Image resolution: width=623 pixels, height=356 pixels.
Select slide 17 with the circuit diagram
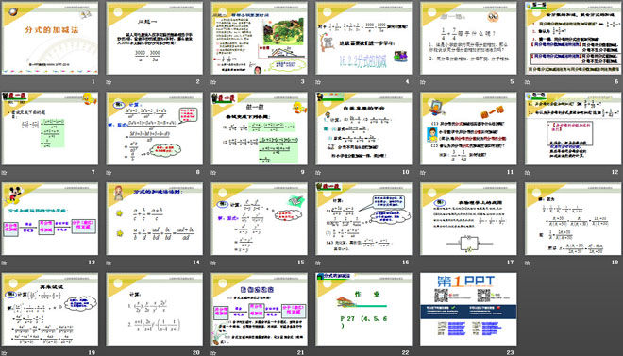click(x=468, y=218)
